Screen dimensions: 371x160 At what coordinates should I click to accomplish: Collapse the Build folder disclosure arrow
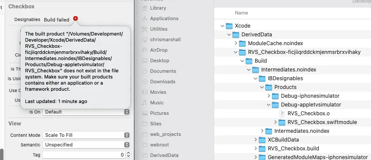[x=242, y=61]
